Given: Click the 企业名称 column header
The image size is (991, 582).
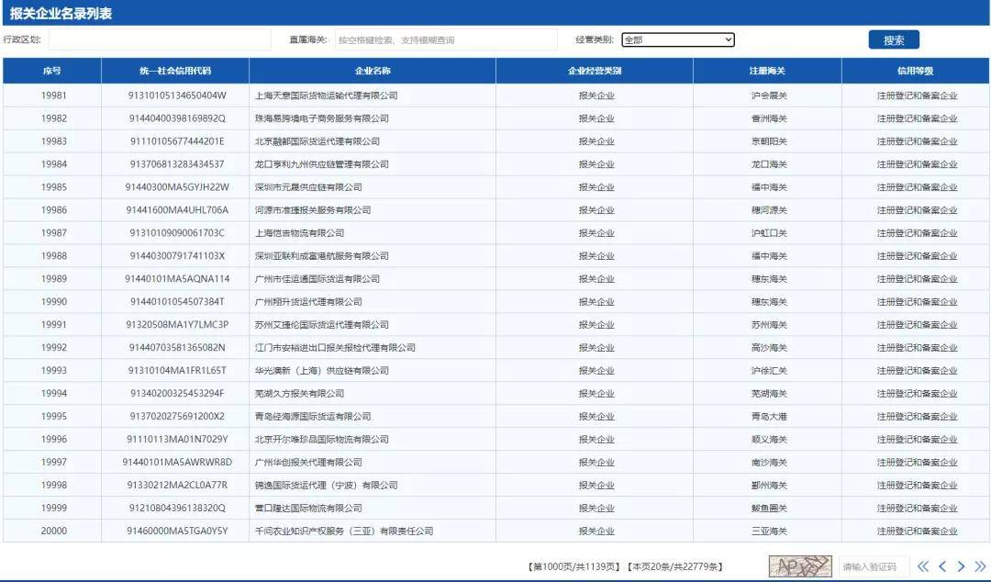Looking at the screenshot, I should tap(371, 70).
